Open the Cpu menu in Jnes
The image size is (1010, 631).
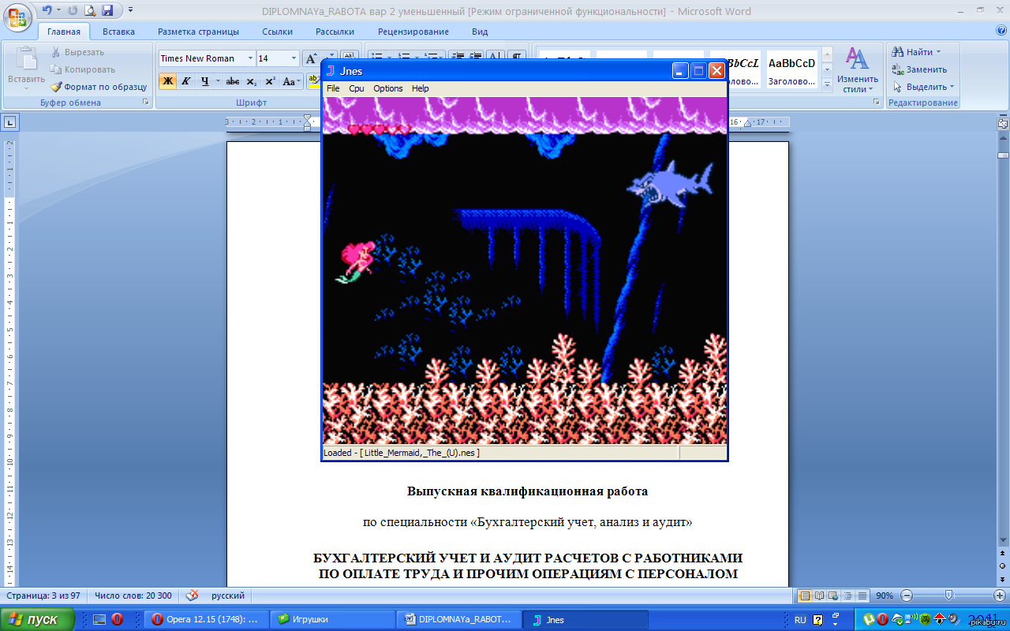[x=357, y=88]
